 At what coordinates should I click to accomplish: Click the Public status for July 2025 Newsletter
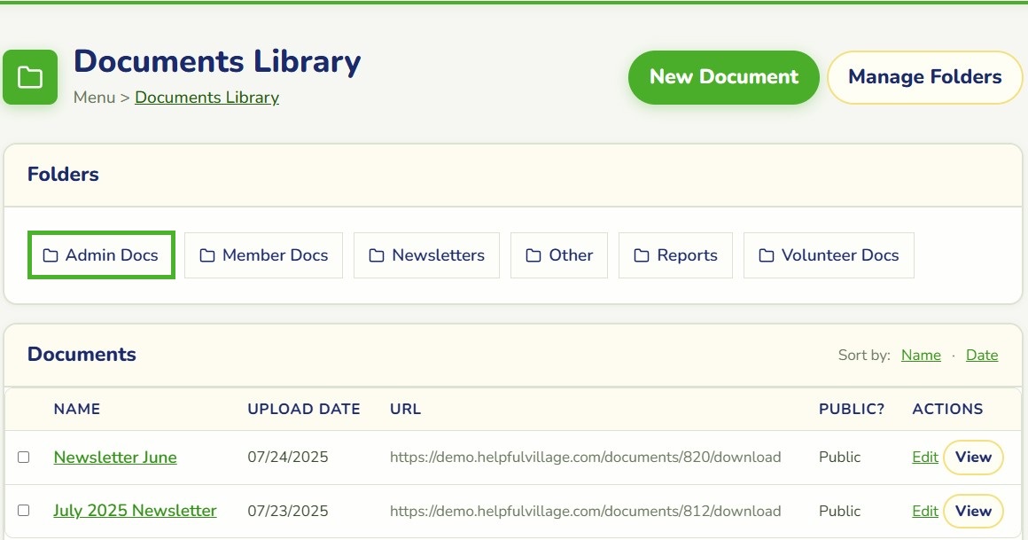[x=840, y=511]
